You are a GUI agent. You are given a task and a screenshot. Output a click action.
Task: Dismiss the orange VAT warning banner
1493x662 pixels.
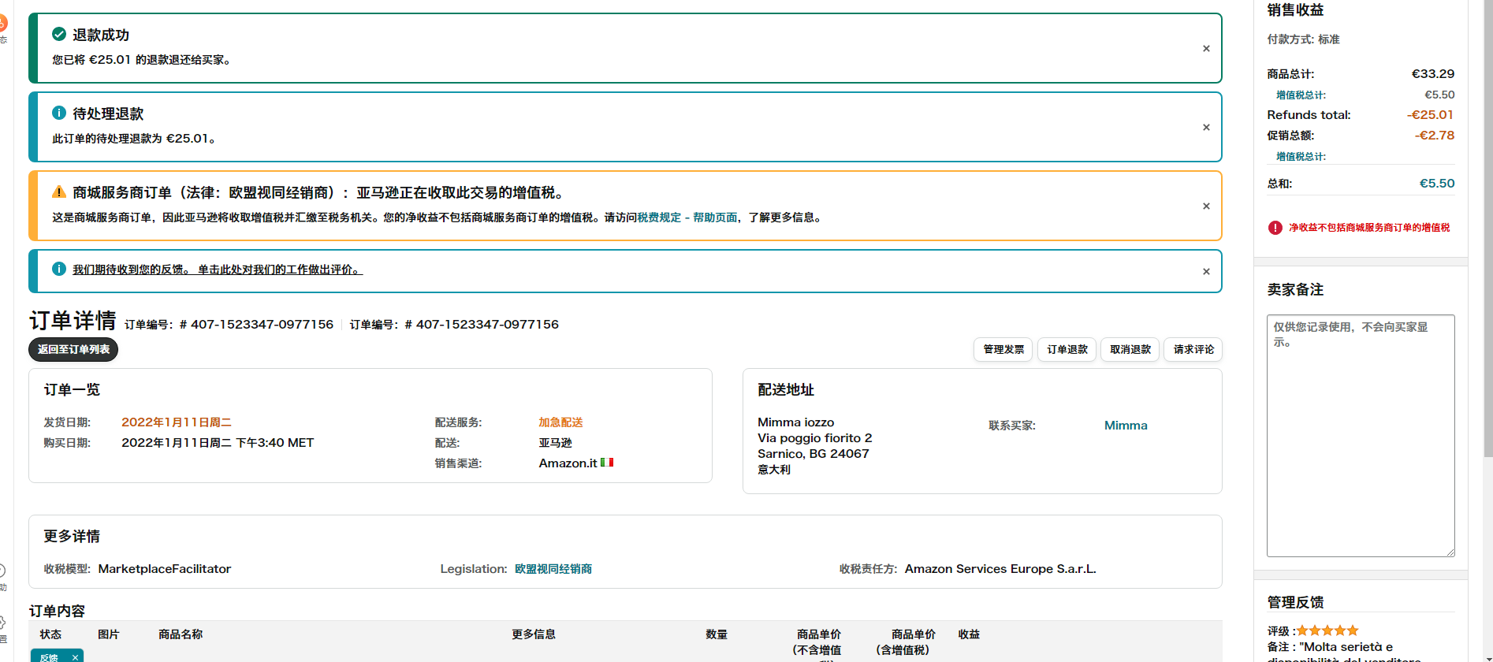pyautogui.click(x=1205, y=206)
